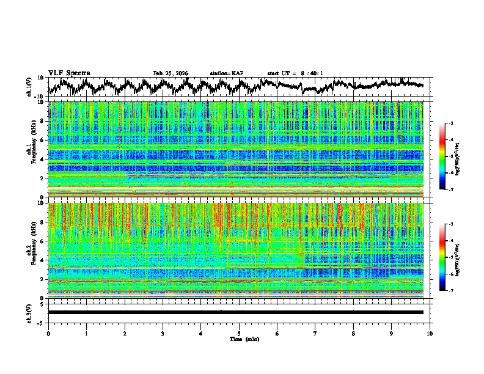Click the ch.1 color scale bar
The image size is (484, 374).
click(442, 156)
